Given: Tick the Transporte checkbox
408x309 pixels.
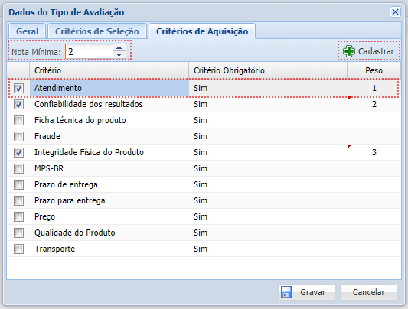Looking at the screenshot, I should click(x=18, y=249).
